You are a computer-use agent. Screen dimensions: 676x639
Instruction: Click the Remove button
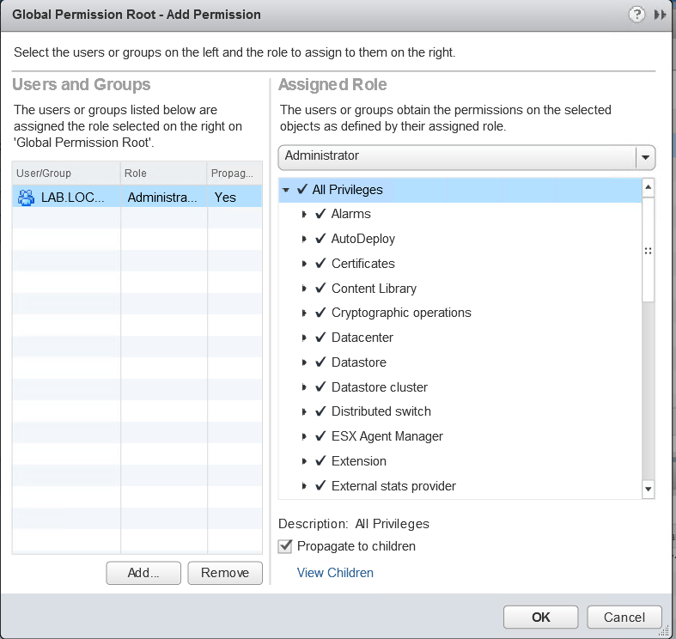(x=225, y=573)
